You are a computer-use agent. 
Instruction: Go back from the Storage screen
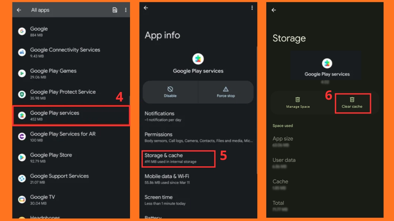[274, 10]
